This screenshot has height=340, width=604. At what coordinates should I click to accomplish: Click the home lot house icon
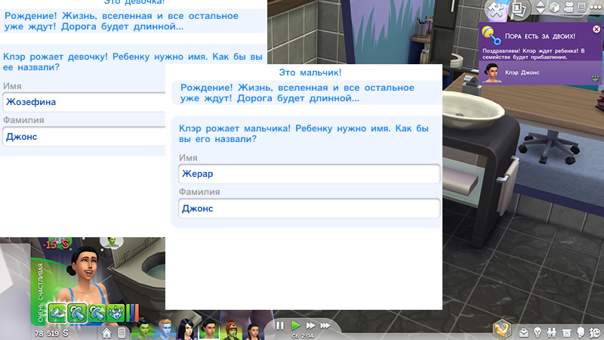tap(106, 332)
